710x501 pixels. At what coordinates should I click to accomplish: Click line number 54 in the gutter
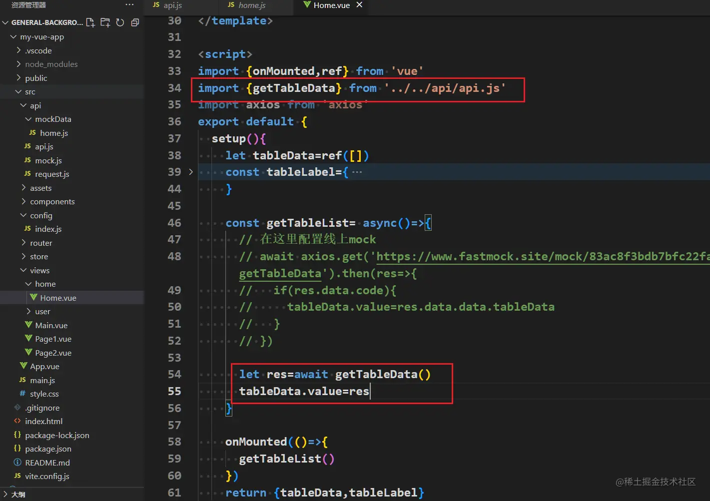[174, 374]
